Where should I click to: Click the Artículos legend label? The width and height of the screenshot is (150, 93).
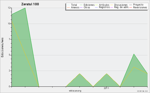tap(104, 5)
